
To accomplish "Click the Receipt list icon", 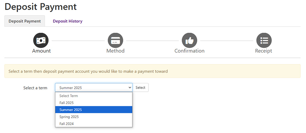I will tap(264, 40).
